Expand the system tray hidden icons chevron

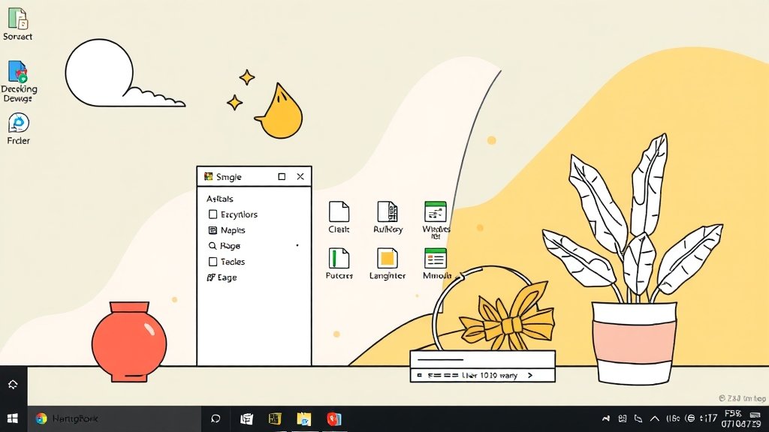(654, 418)
